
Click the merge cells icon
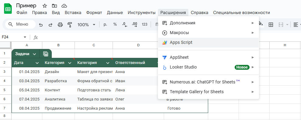click(x=281, y=25)
